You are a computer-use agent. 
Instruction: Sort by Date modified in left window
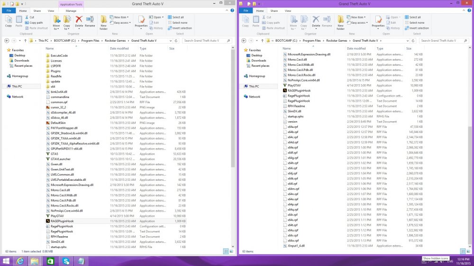click(119, 48)
